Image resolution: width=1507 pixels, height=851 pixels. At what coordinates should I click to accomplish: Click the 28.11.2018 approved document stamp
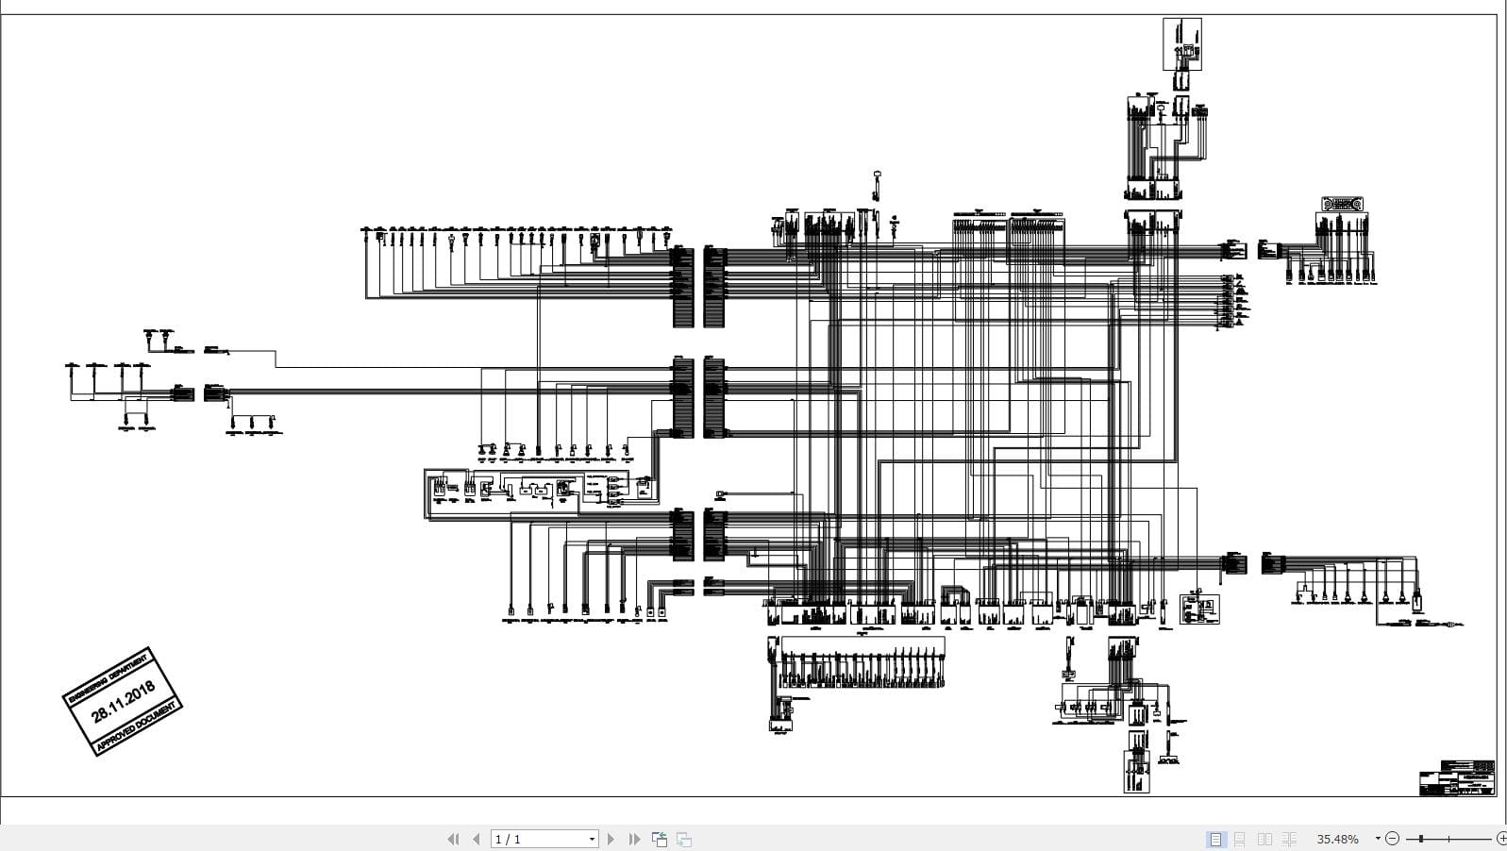pos(122,701)
